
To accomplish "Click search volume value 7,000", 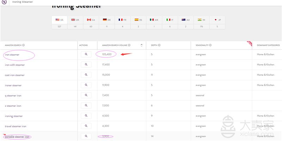I will click(x=105, y=105).
